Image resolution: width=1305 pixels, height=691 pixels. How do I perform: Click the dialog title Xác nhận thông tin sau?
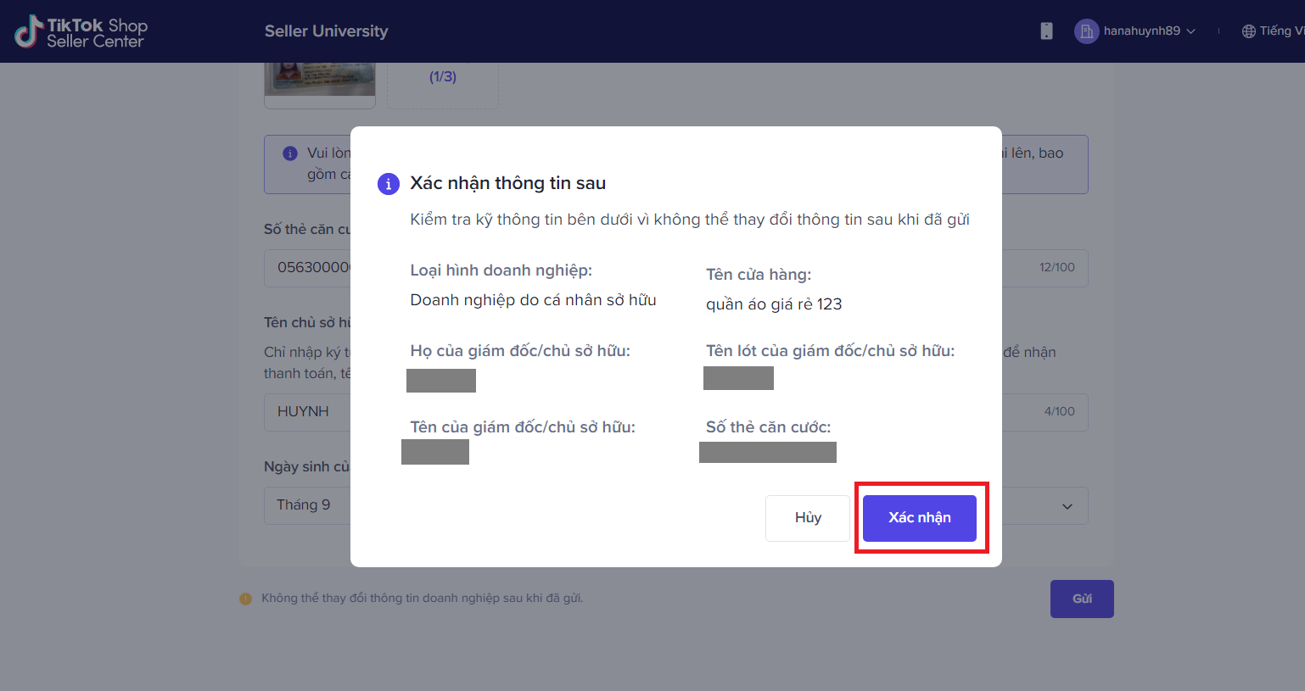click(508, 183)
